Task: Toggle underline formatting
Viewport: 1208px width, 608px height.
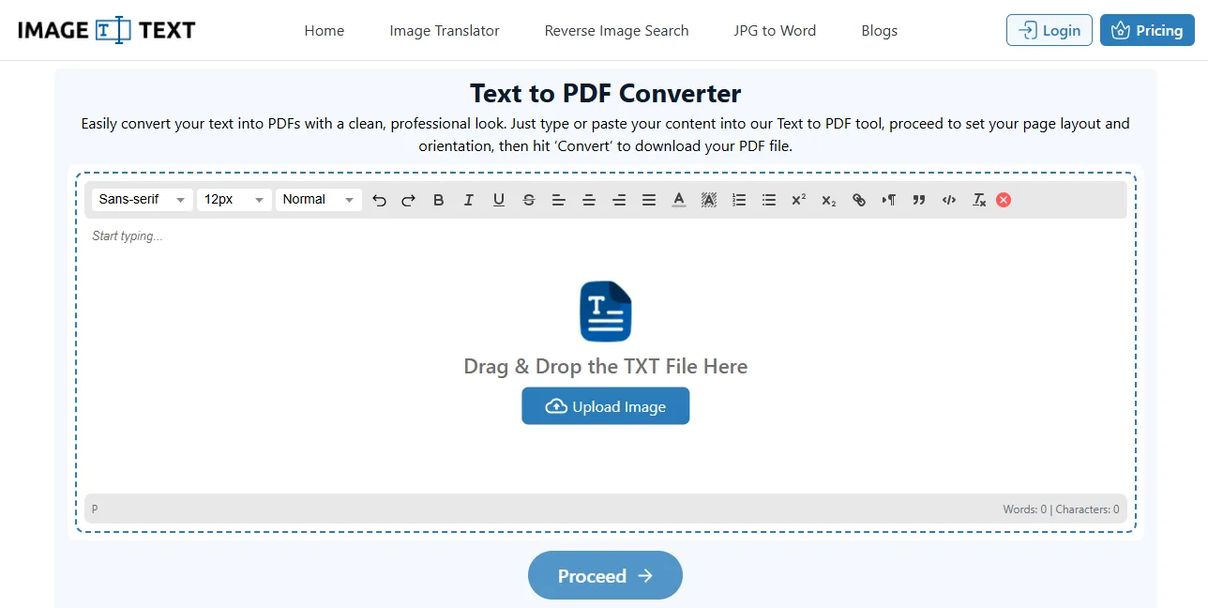Action: (x=499, y=200)
